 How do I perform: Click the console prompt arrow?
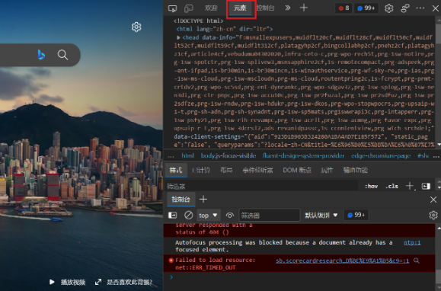tap(171, 277)
